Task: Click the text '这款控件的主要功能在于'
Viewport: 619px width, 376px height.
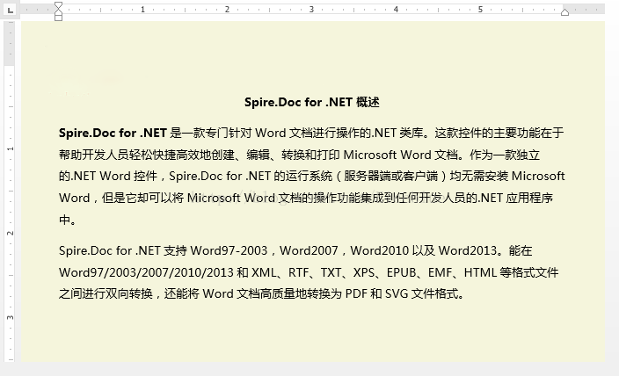Action: pyautogui.click(x=499, y=133)
